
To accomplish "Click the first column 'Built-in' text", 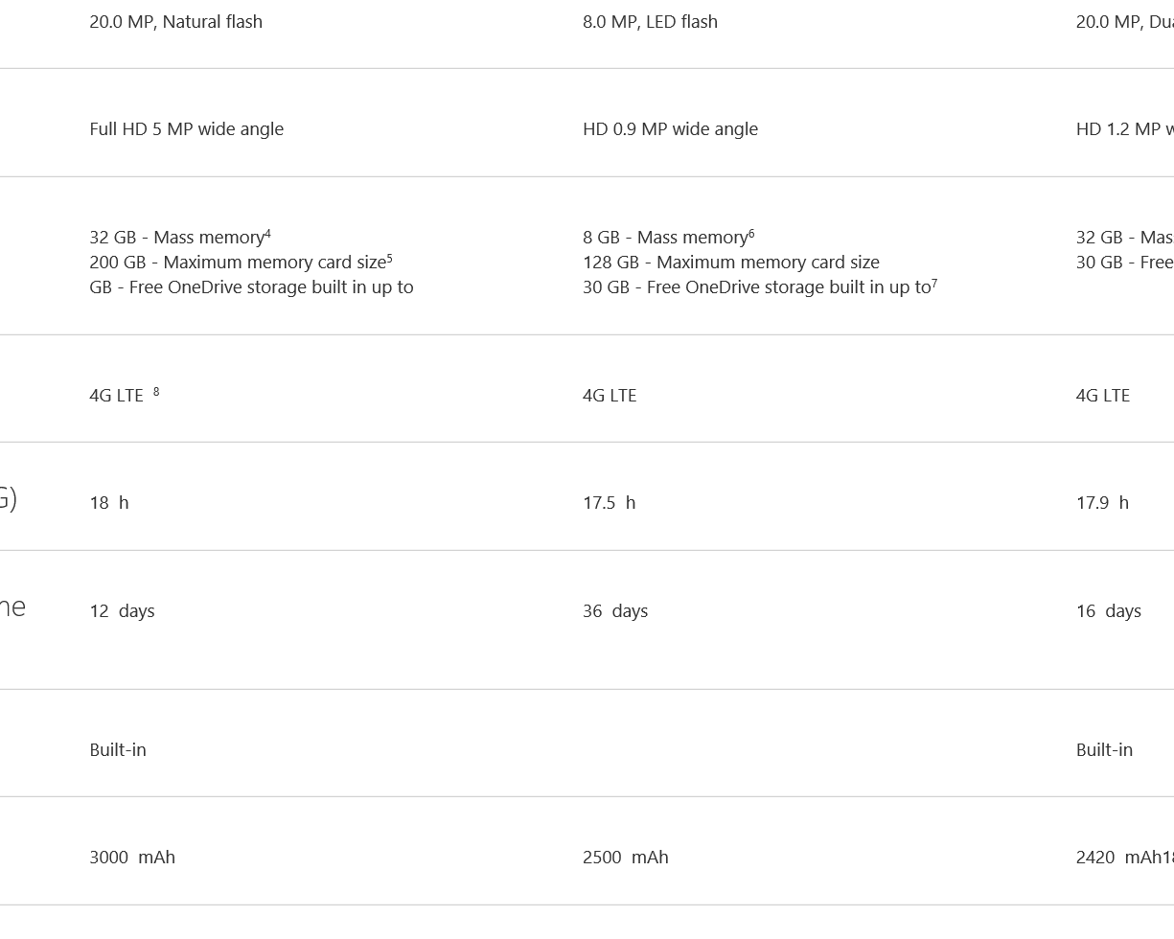I will coord(118,750).
